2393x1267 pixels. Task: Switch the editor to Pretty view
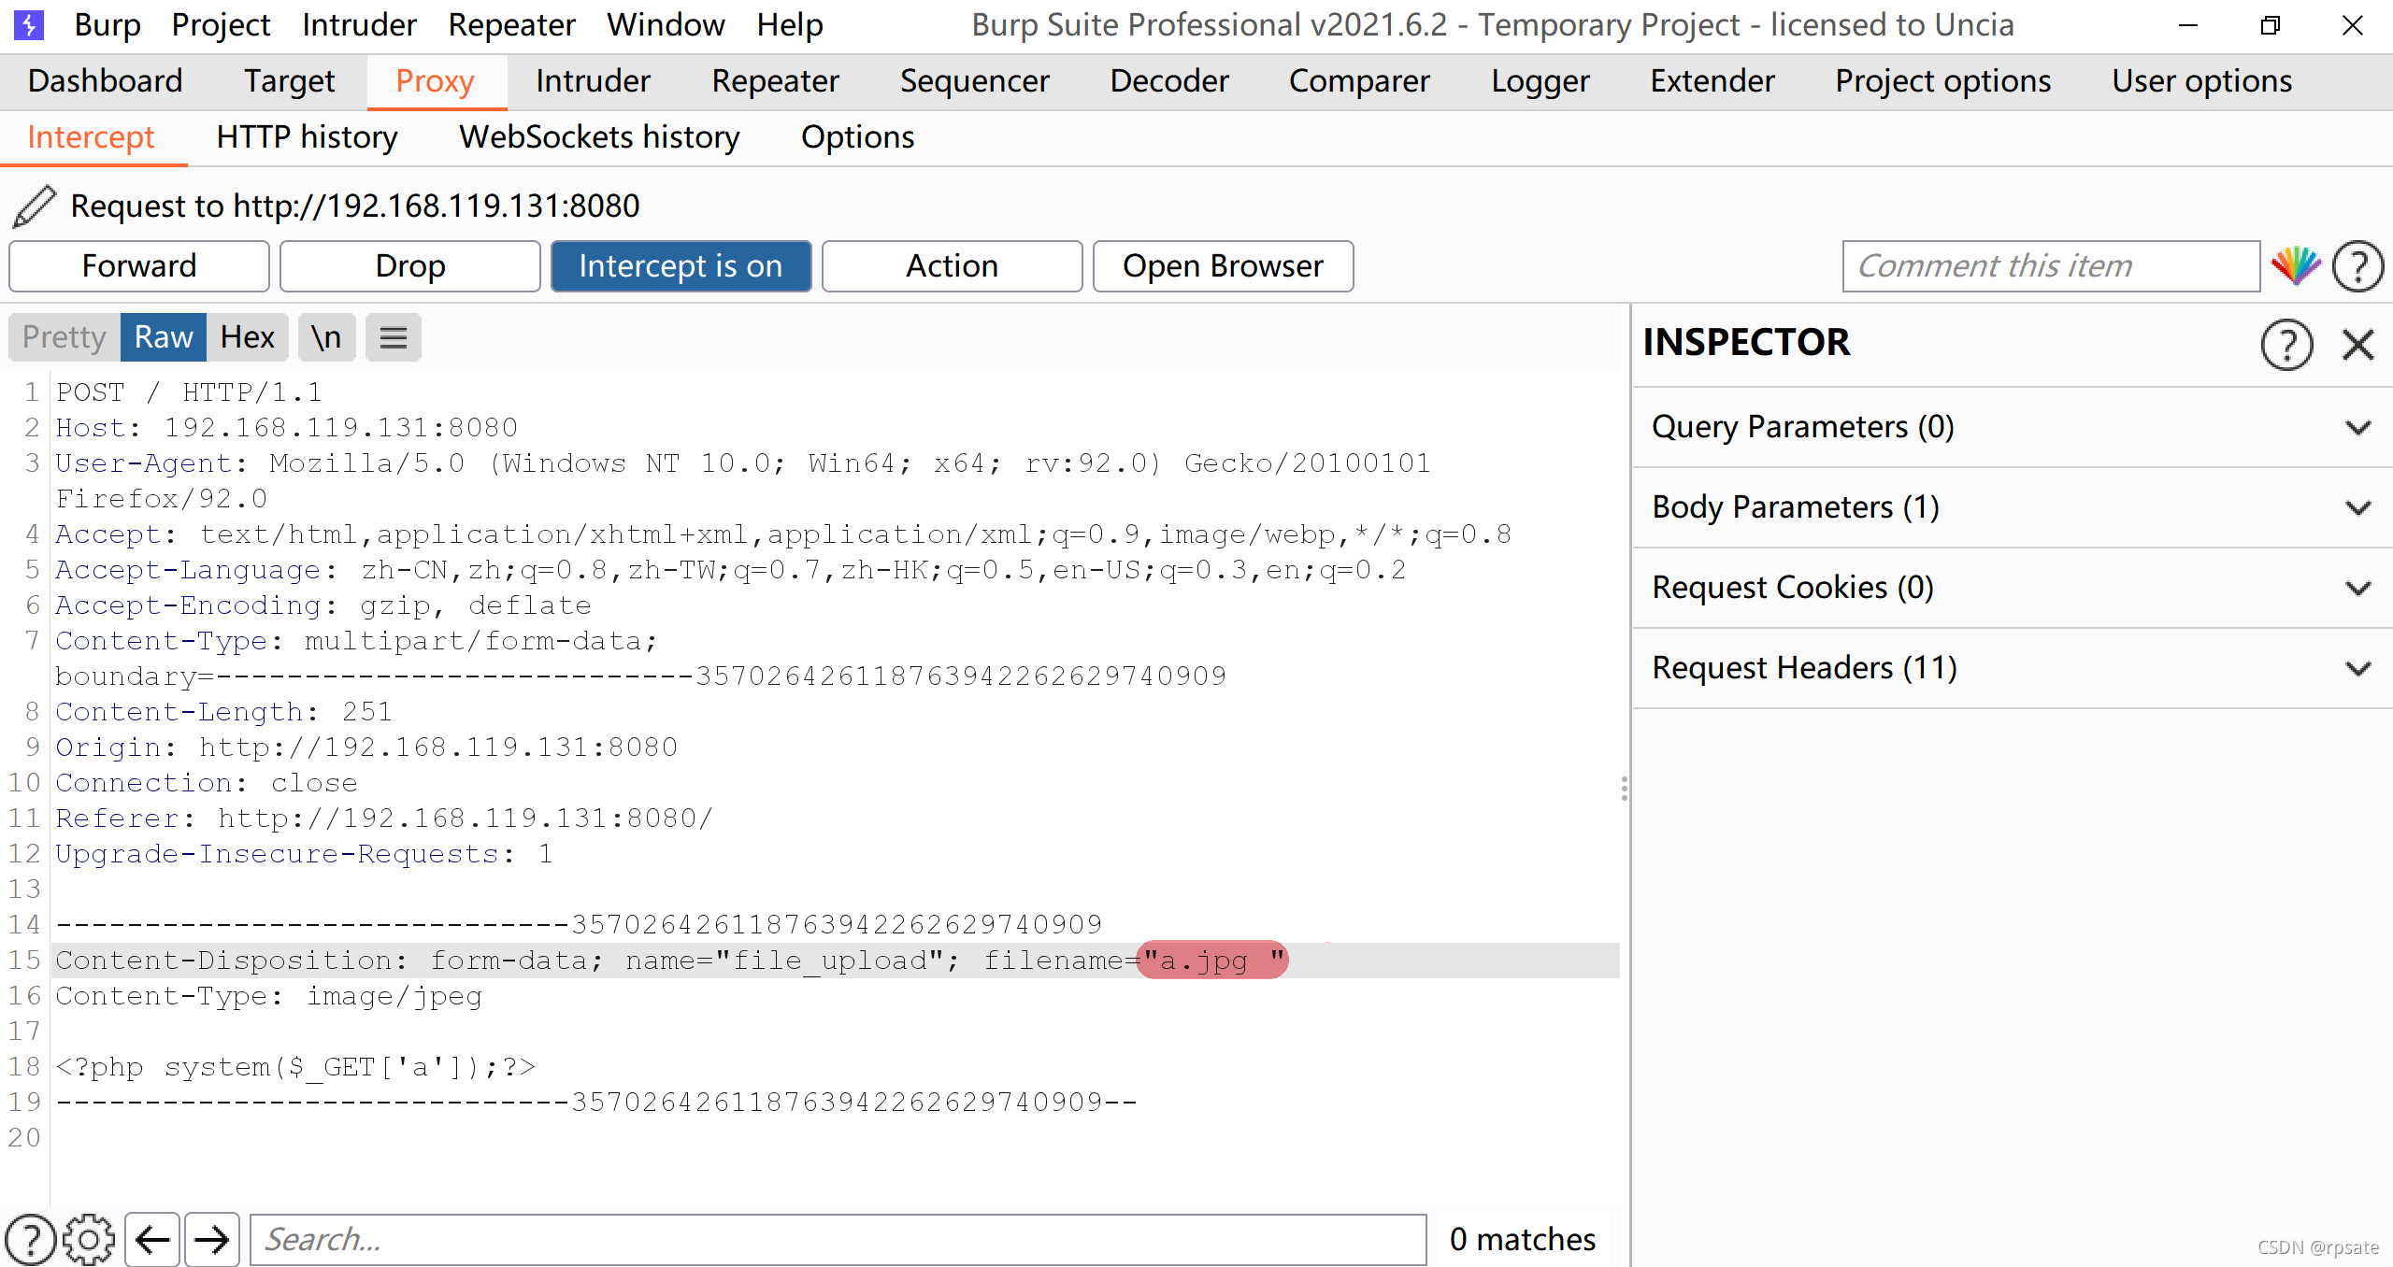click(64, 337)
